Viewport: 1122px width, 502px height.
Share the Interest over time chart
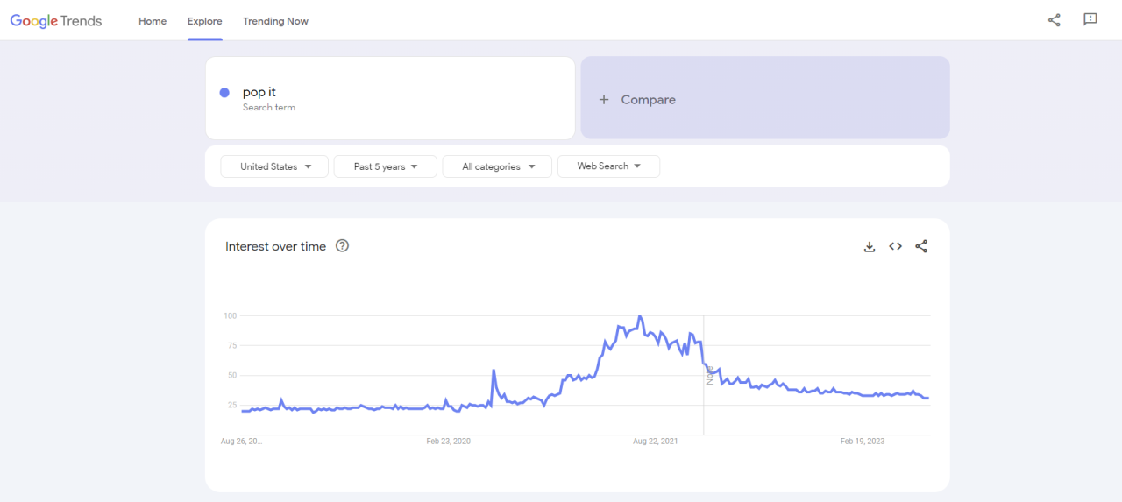click(921, 247)
